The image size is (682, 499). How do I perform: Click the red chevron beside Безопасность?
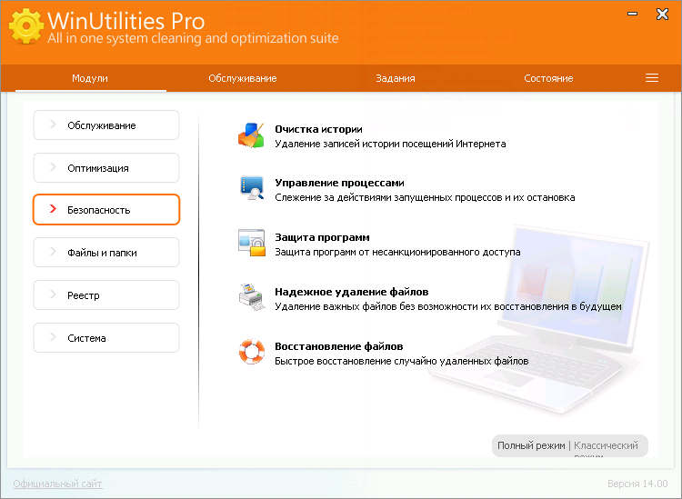pos(53,209)
